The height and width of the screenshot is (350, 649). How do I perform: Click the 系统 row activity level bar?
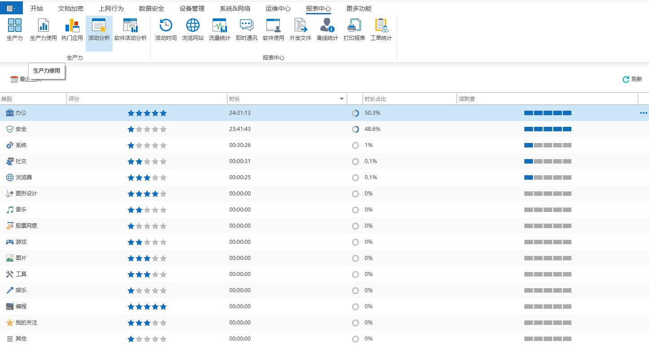click(548, 145)
